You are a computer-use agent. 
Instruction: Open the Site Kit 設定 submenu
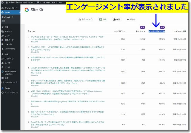click(x=3, y=21)
